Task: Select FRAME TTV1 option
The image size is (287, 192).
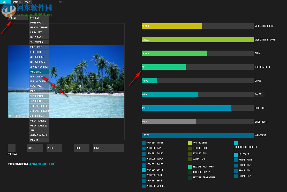Action: coord(236,165)
